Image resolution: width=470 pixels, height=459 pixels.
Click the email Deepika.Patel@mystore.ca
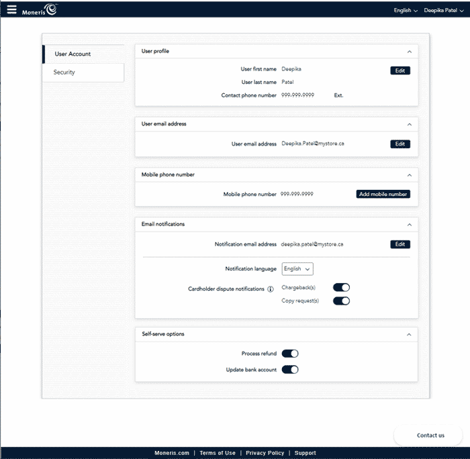[313, 144]
